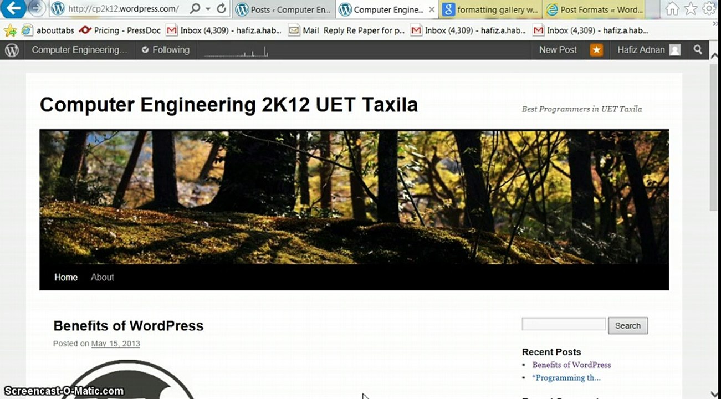Click the Hafiz Adnan avatar image

(674, 50)
